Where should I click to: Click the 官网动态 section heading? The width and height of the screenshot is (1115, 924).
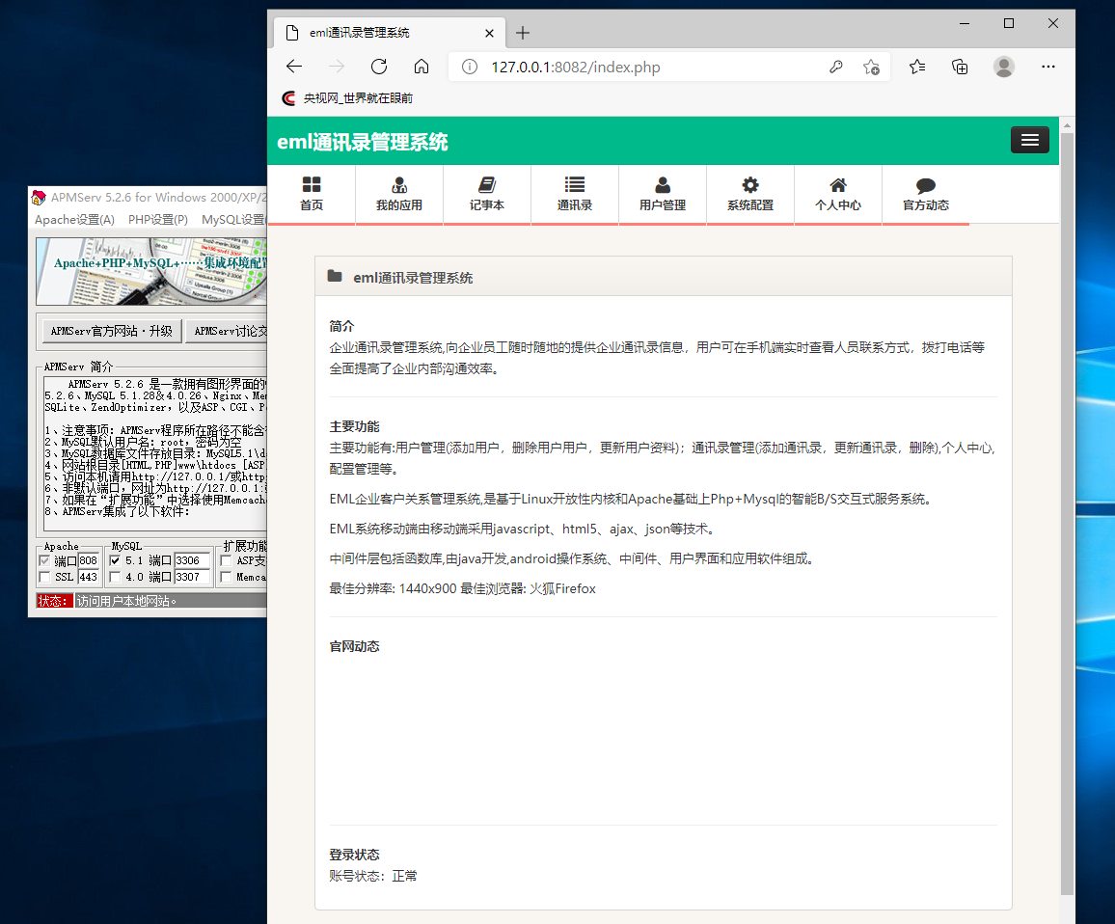tap(354, 646)
